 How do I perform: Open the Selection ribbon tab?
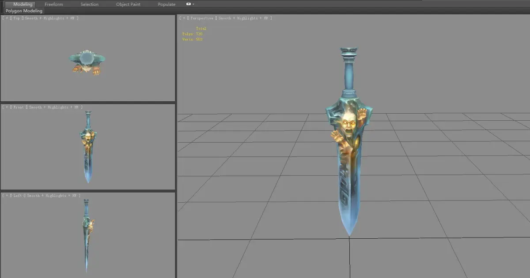pos(90,4)
